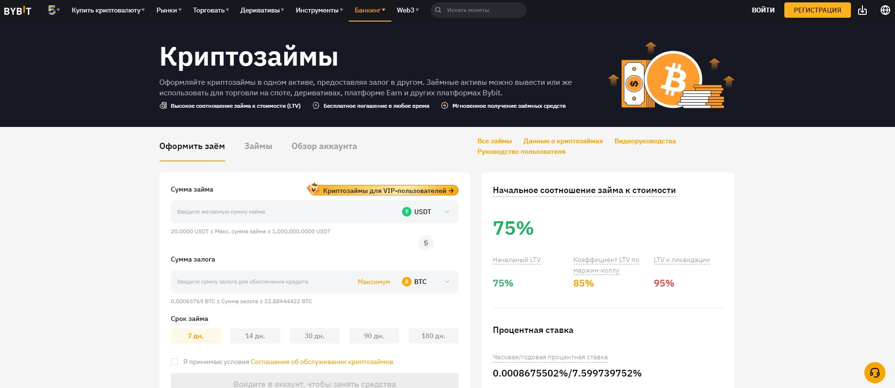Click the Bitcoin hero illustration
Image resolution: width=895 pixels, height=388 pixels.
point(671,75)
